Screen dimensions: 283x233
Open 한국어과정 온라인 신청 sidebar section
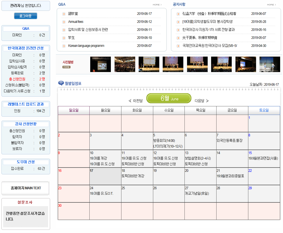tap(25, 48)
